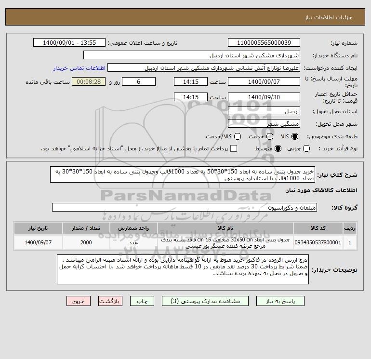Click the تاریخ نیاز column header
The width and height of the screenshot is (371, 359).
tap(38, 228)
